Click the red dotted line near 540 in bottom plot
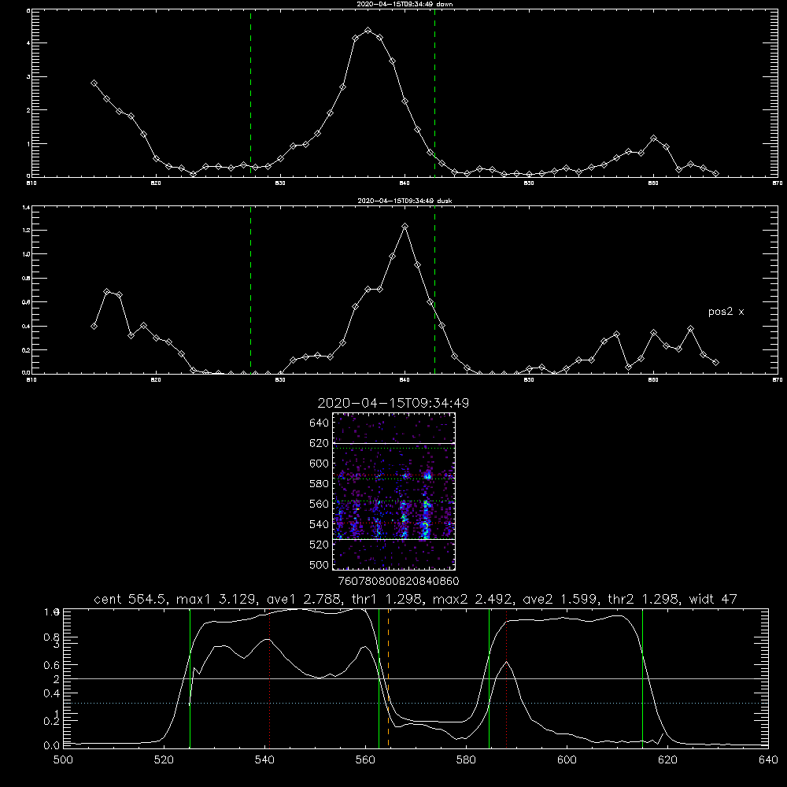 pos(269,678)
